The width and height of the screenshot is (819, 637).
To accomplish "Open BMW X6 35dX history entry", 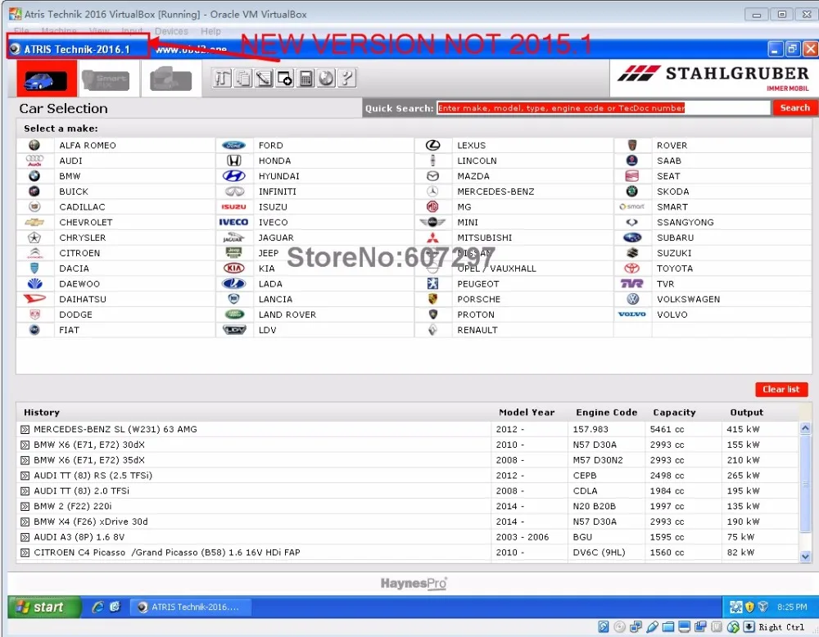I will pyautogui.click(x=89, y=460).
